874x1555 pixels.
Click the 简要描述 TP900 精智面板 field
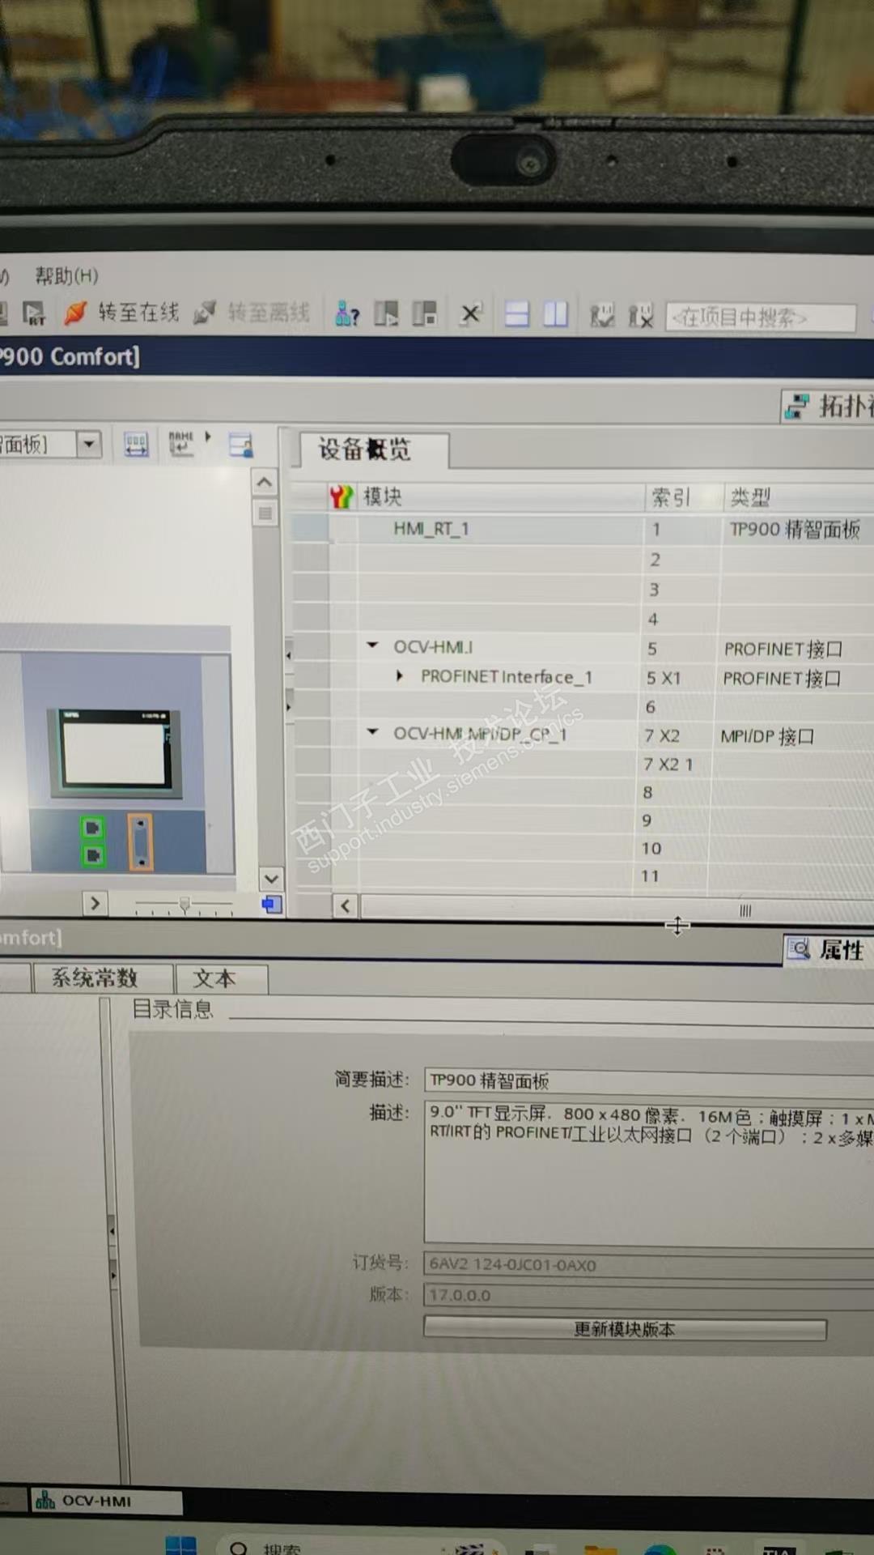(x=649, y=1081)
